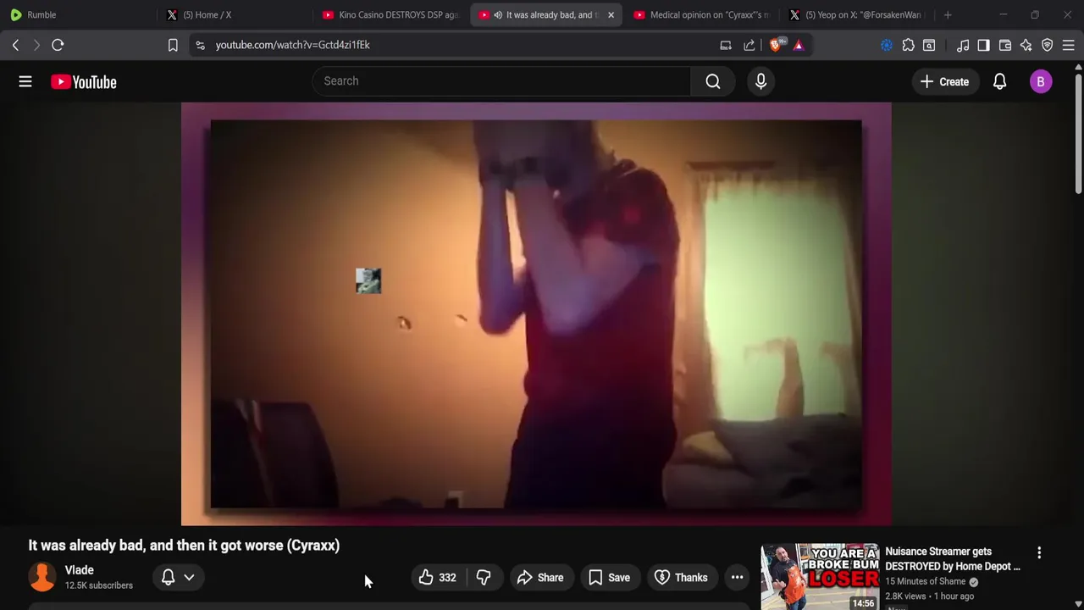
Task: Open Brave Rewards triangle icon
Action: 799,45
